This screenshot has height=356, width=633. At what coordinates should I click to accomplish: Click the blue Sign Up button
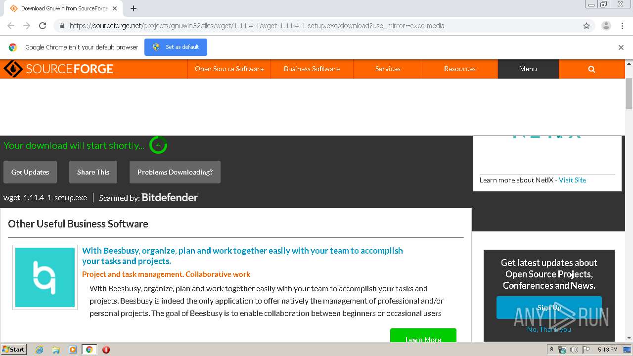(549, 308)
